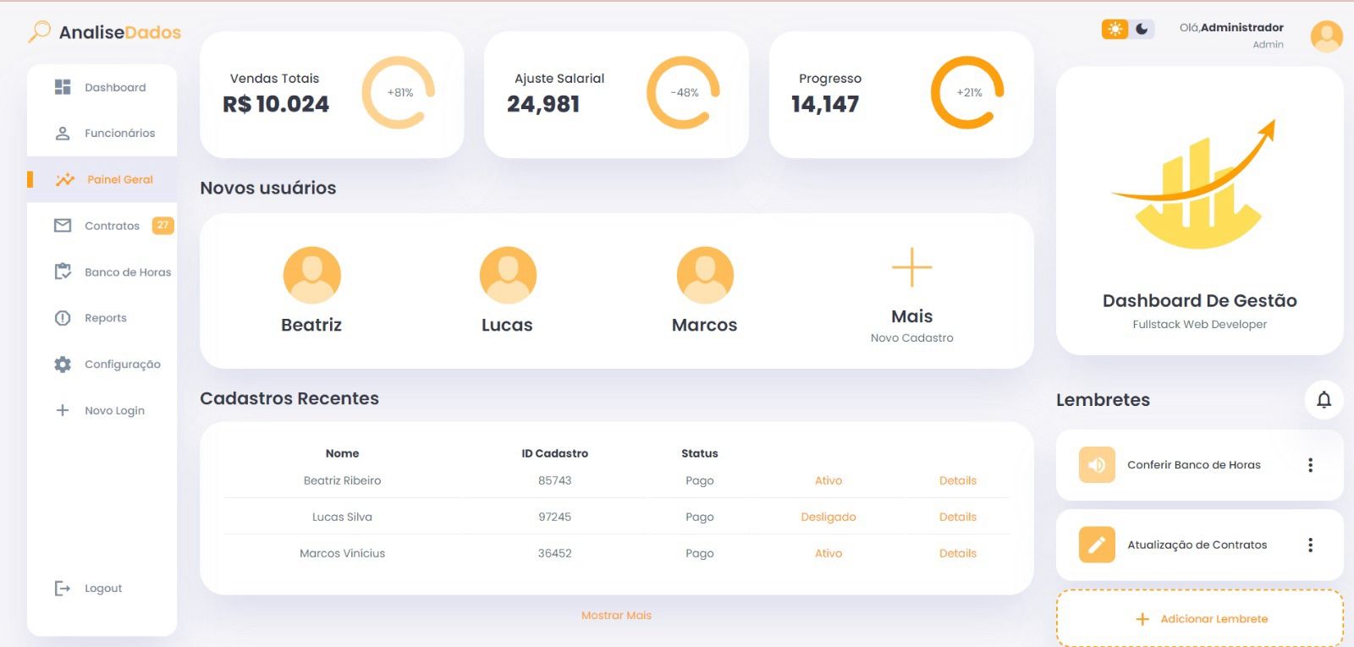
Task: Switch to light mode with sun toggle
Action: [x=1115, y=29]
